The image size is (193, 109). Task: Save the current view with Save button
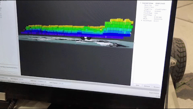coord(138,85)
